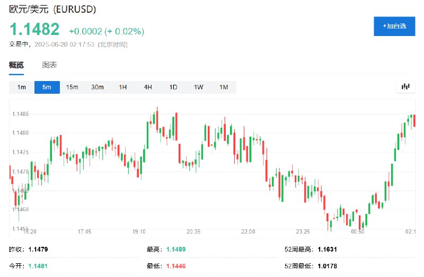
Task: Switch chart to 1D interval
Action: tap(173, 87)
